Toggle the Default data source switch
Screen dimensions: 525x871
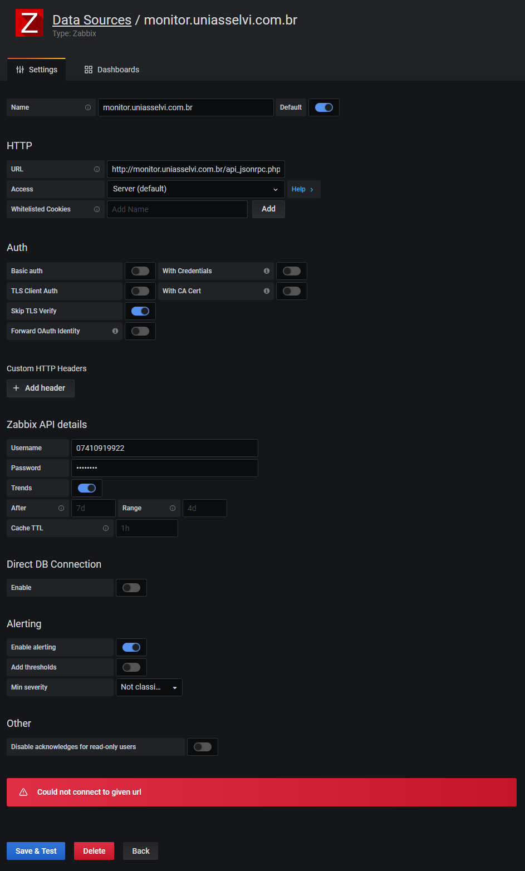[324, 107]
